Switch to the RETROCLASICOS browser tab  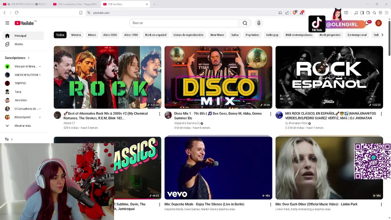[25, 4]
